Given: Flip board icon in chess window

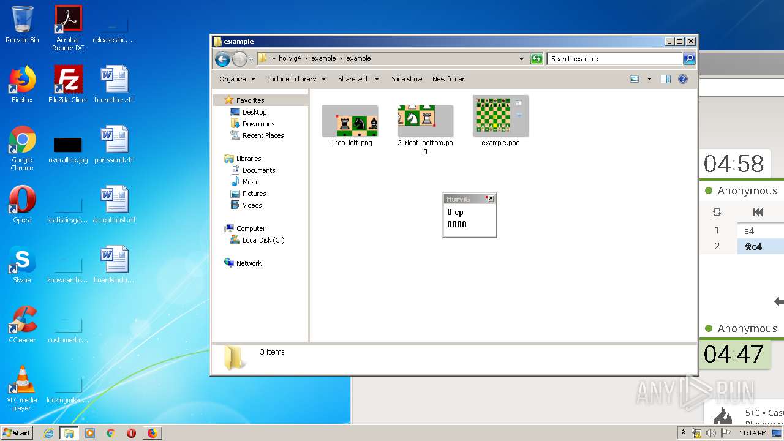Looking at the screenshot, I should coord(717,213).
